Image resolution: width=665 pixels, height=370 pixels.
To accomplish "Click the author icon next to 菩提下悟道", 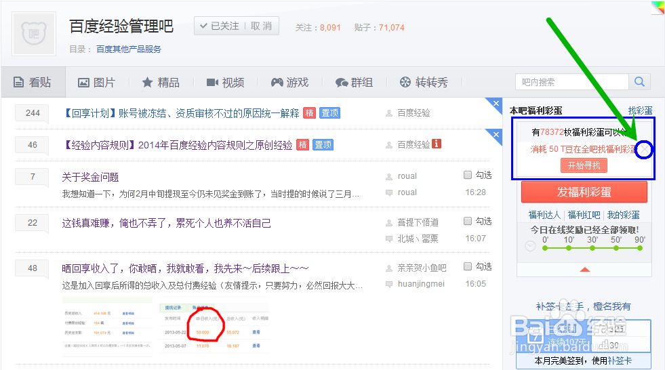I will (389, 223).
